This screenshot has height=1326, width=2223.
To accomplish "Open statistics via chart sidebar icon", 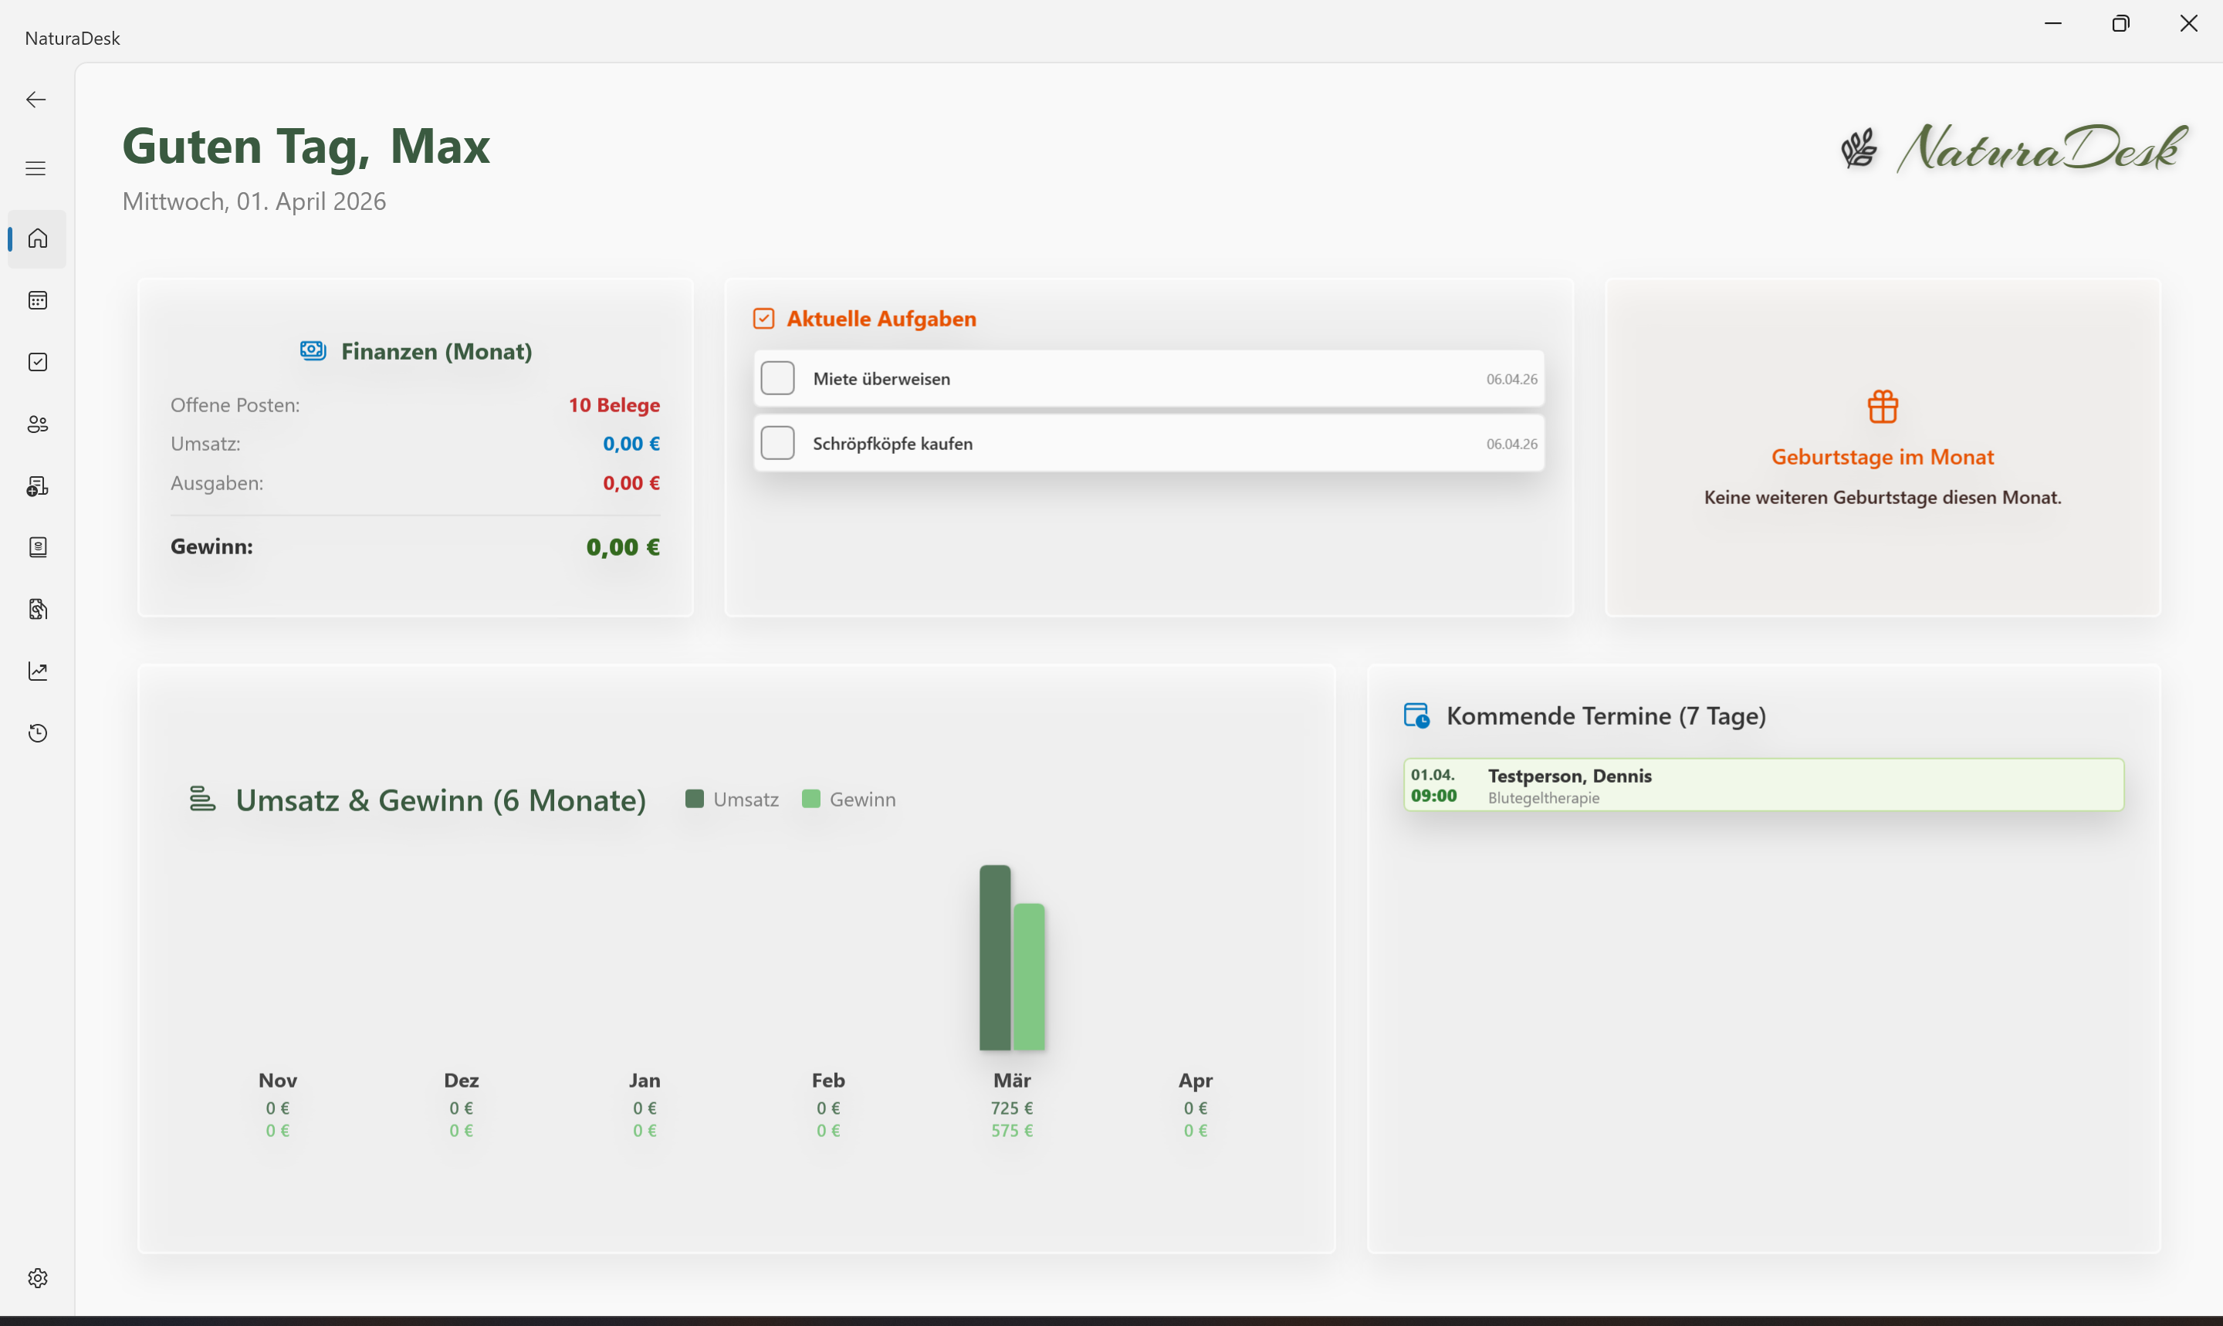I will (x=36, y=670).
